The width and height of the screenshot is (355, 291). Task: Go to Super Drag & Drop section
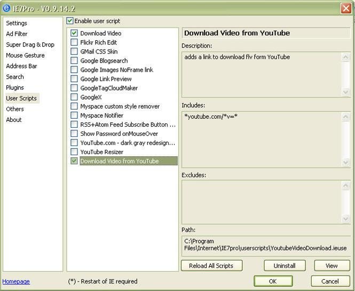click(x=30, y=44)
